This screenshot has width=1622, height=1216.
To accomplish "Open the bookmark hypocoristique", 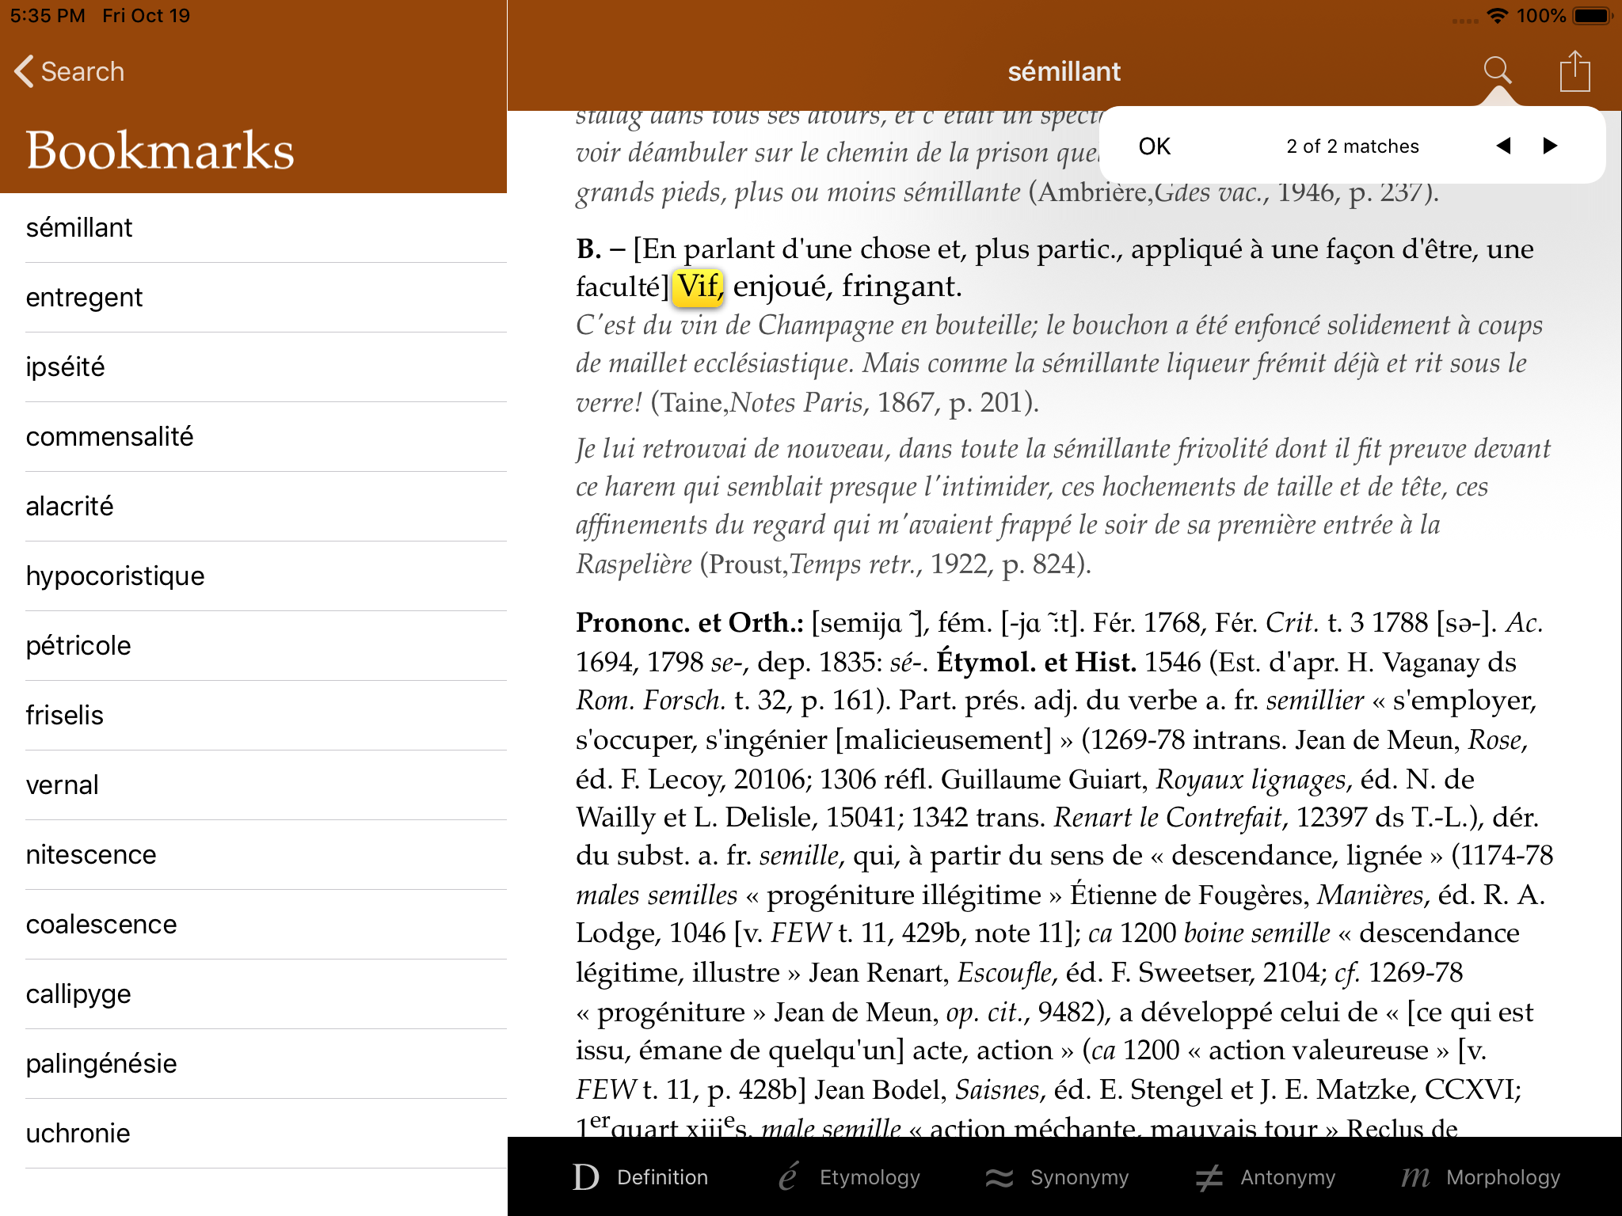I will click(116, 576).
